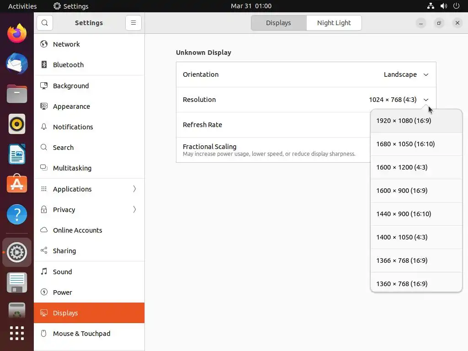Open the Activities overview
Image resolution: width=468 pixels, height=351 pixels.
pos(22,6)
